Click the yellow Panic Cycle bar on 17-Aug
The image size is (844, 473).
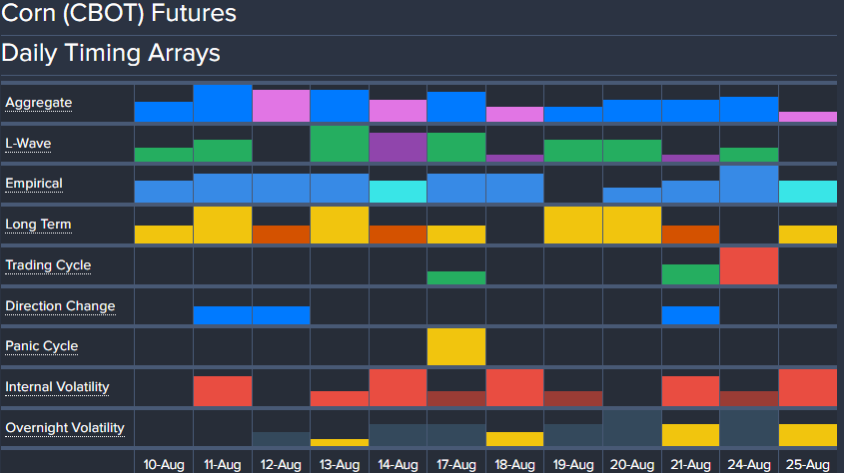click(x=456, y=346)
